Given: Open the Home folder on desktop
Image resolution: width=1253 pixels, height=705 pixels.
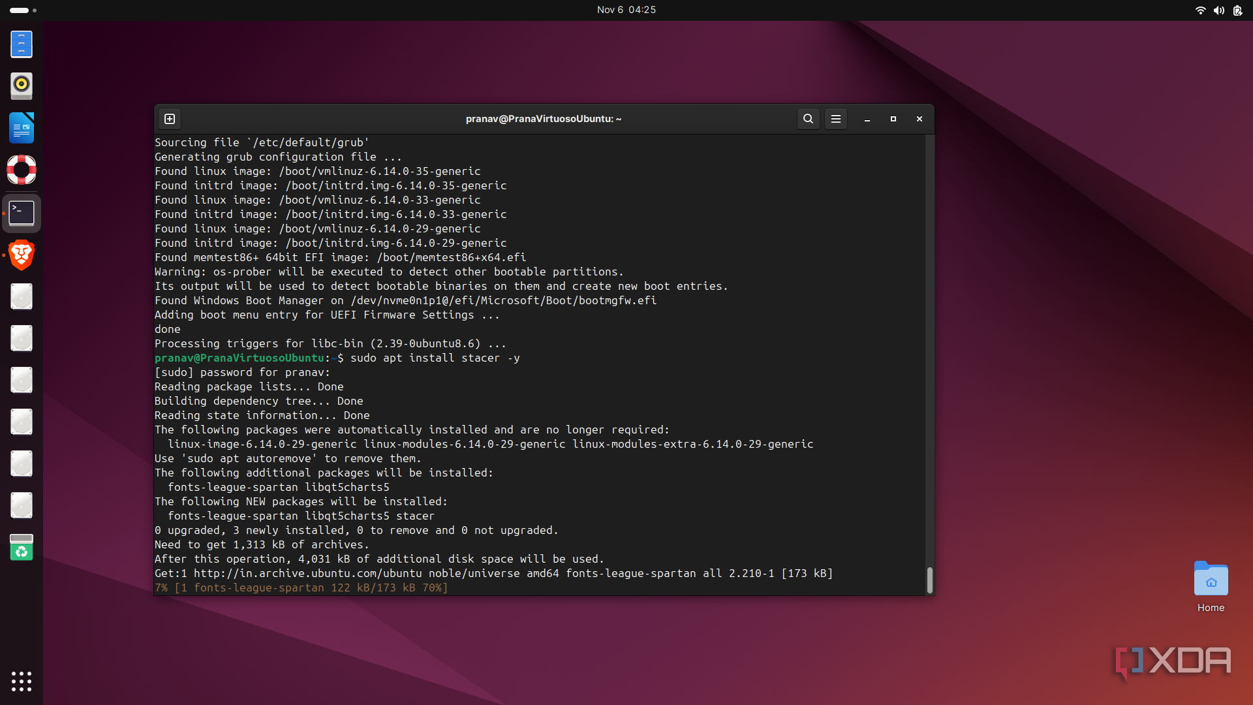Looking at the screenshot, I should click(1211, 587).
